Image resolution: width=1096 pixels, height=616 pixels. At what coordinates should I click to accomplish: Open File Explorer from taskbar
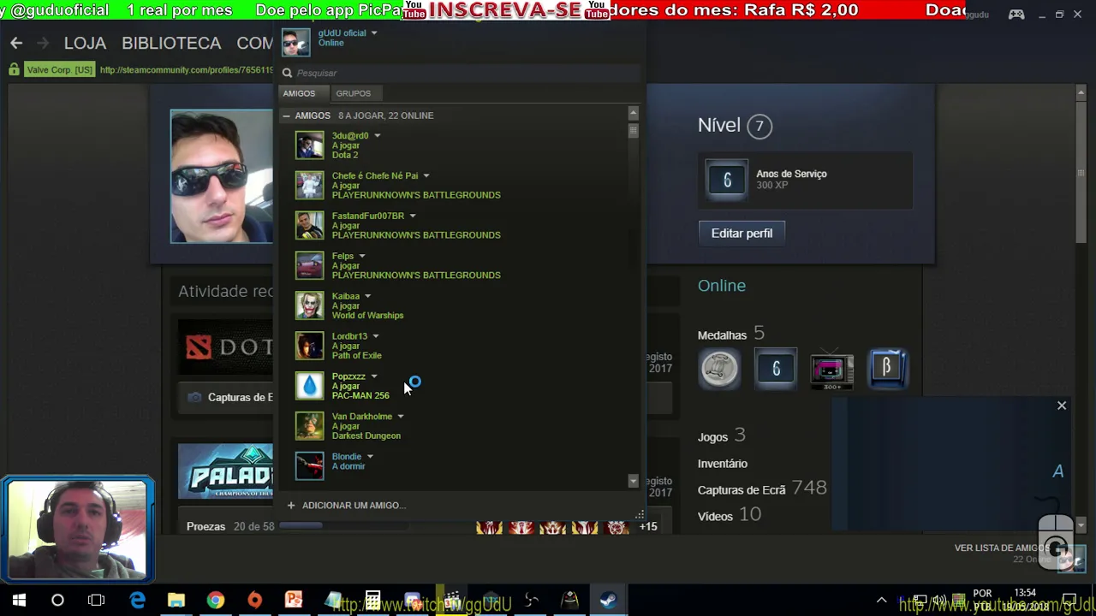click(x=176, y=600)
